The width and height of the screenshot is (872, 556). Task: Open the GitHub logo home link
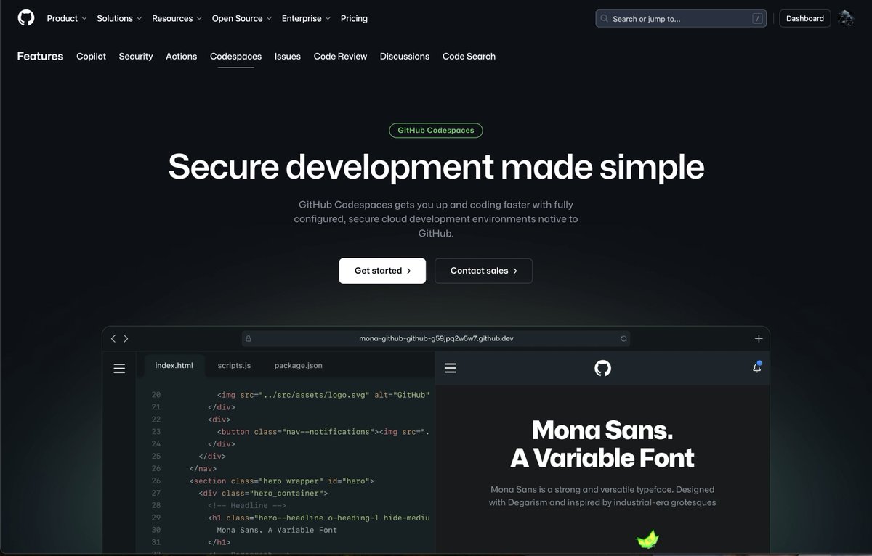click(x=26, y=18)
